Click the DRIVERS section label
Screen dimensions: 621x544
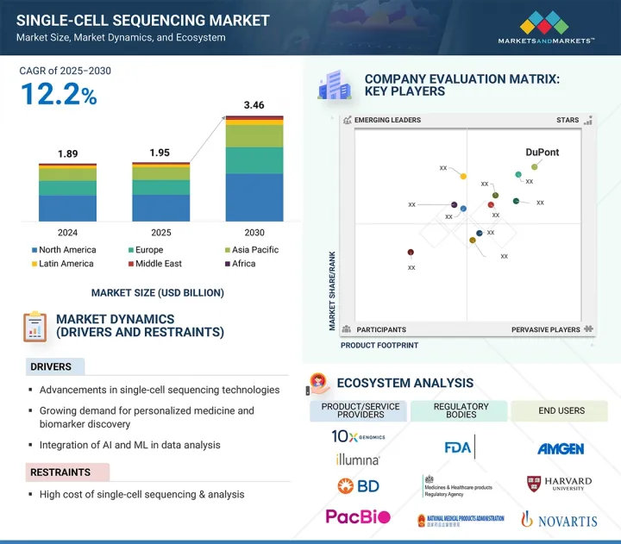(x=52, y=367)
